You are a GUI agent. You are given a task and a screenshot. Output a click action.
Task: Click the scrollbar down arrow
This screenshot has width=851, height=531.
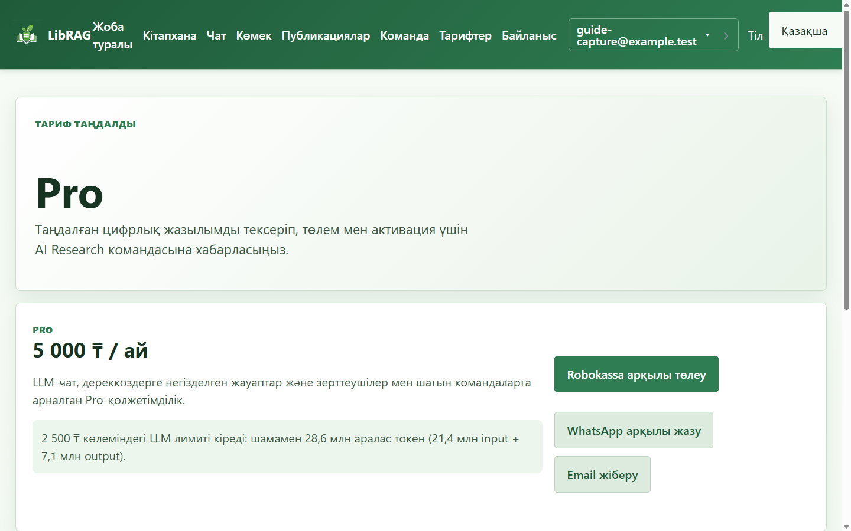pos(846,526)
